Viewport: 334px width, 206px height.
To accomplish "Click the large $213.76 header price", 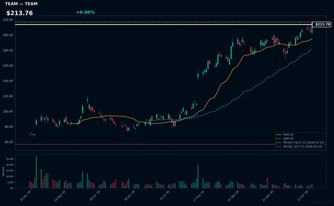I will (x=19, y=13).
